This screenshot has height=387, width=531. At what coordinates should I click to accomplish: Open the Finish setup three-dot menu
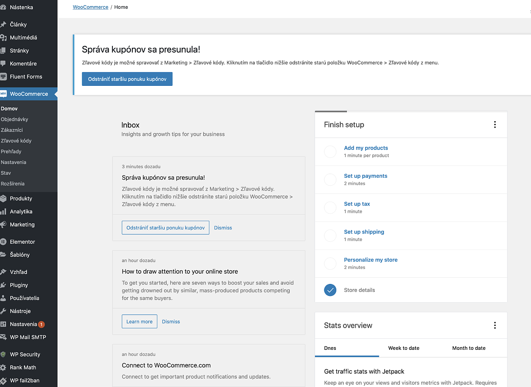coord(495,125)
